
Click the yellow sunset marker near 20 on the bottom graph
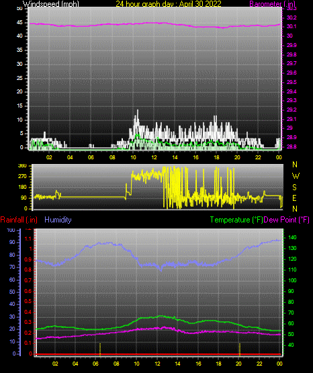click(240, 349)
